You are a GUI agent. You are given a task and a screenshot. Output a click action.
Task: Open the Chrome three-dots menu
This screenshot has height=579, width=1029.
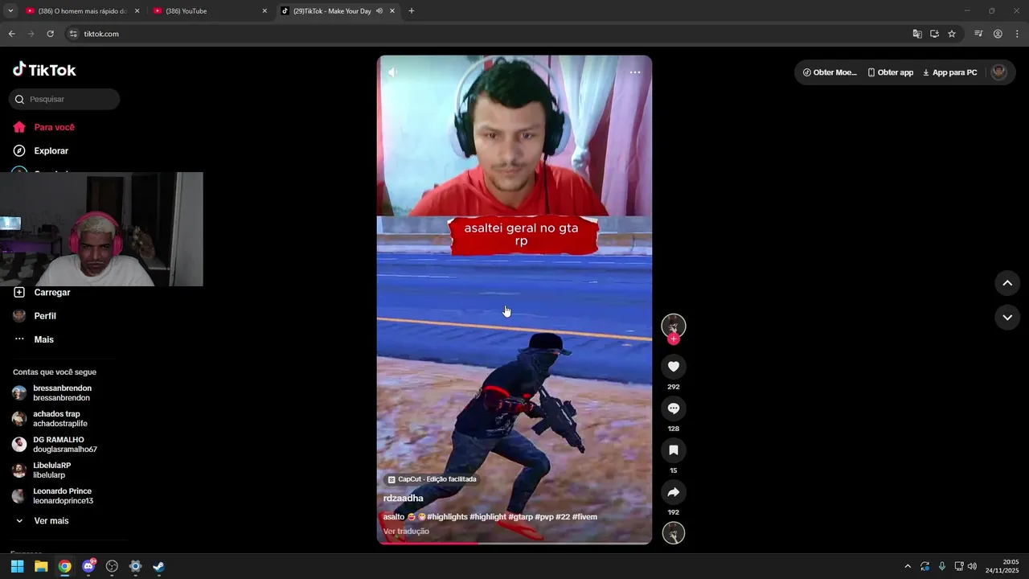pos(1017,34)
